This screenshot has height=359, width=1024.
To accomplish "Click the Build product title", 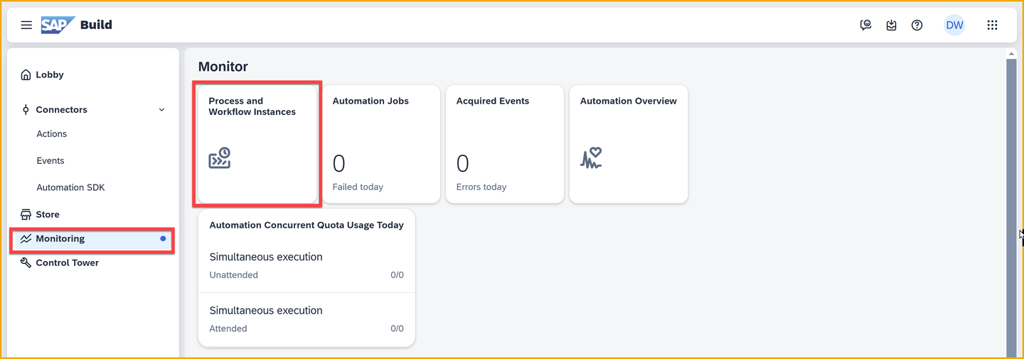I will 96,25.
